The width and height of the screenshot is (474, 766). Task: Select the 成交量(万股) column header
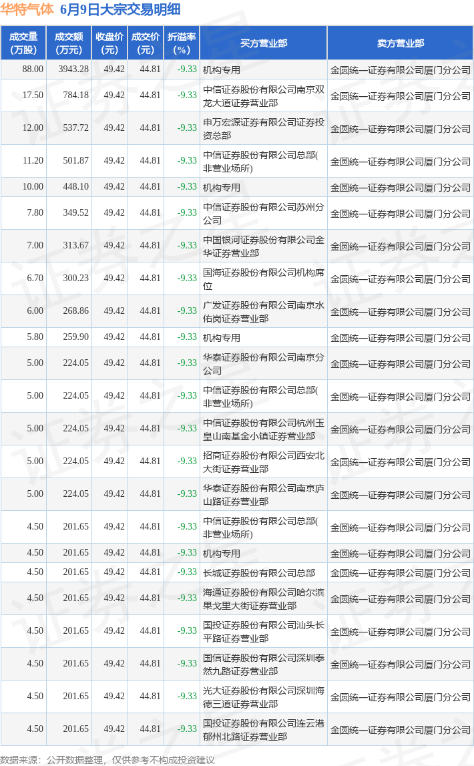coord(23,43)
